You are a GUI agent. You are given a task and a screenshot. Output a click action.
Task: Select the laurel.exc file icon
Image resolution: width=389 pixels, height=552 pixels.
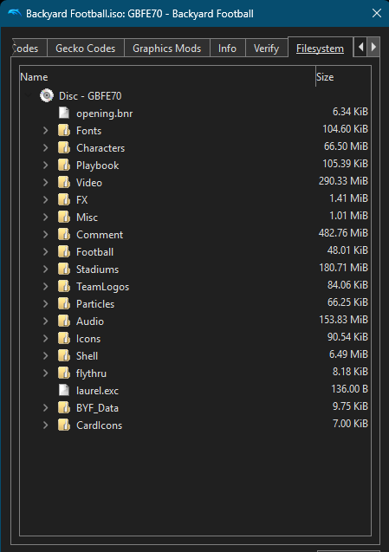pos(64,390)
